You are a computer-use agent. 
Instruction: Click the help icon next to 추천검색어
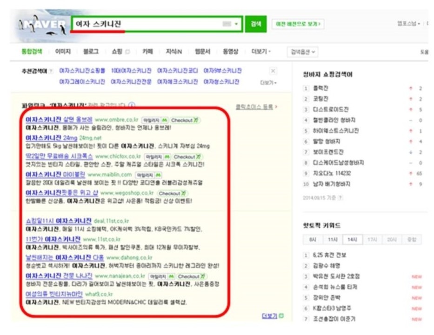pos(51,71)
